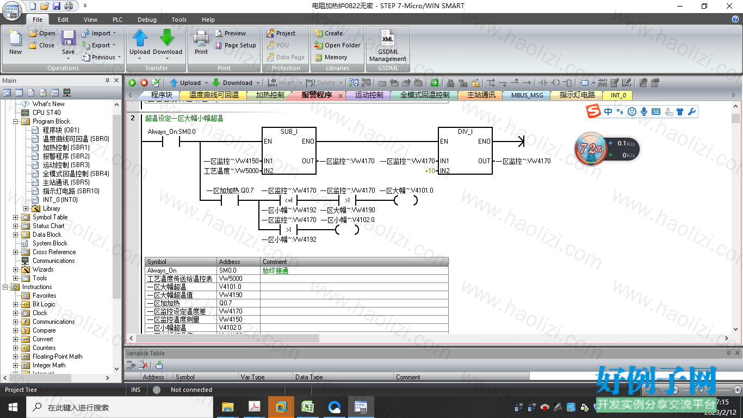
Task: Switch to the 加热控制 program tab
Action: click(270, 95)
